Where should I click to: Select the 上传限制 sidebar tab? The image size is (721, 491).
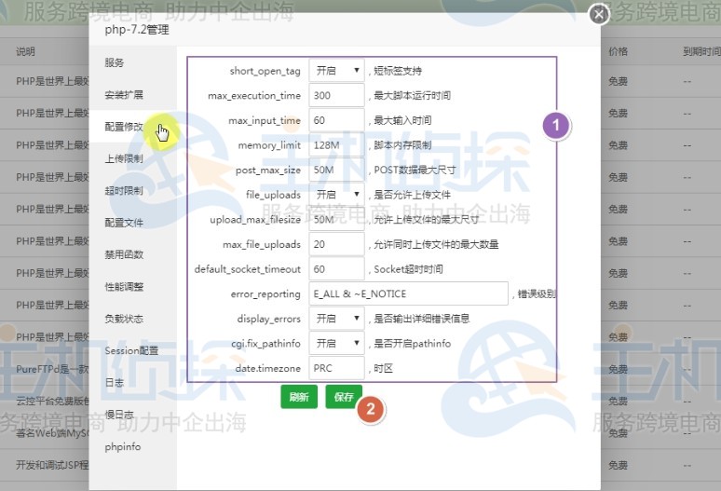(x=124, y=159)
